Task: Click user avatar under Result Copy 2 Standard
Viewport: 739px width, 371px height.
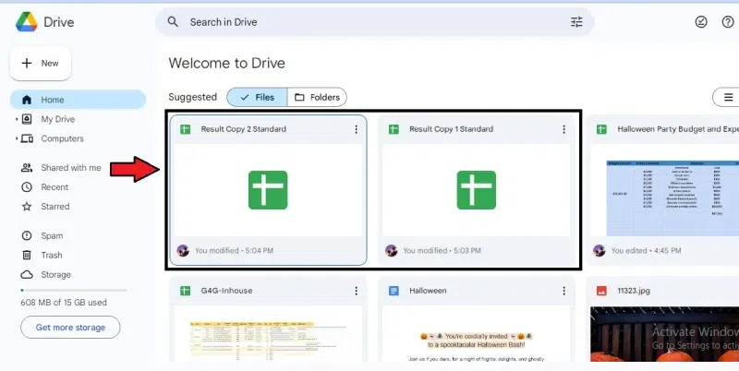Action: point(183,250)
